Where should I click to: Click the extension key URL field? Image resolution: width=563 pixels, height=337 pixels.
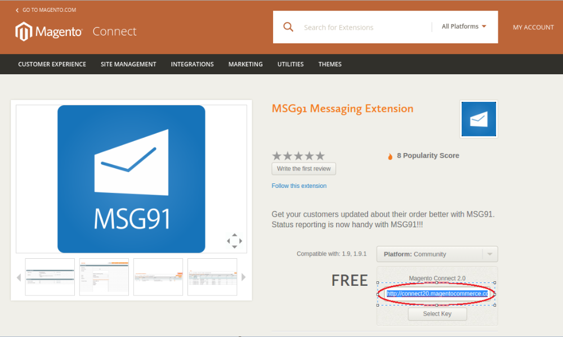tap(437, 294)
